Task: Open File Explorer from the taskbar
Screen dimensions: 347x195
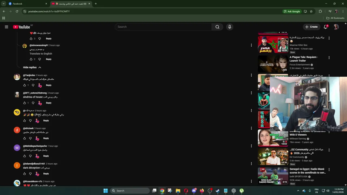Action: click(178, 191)
